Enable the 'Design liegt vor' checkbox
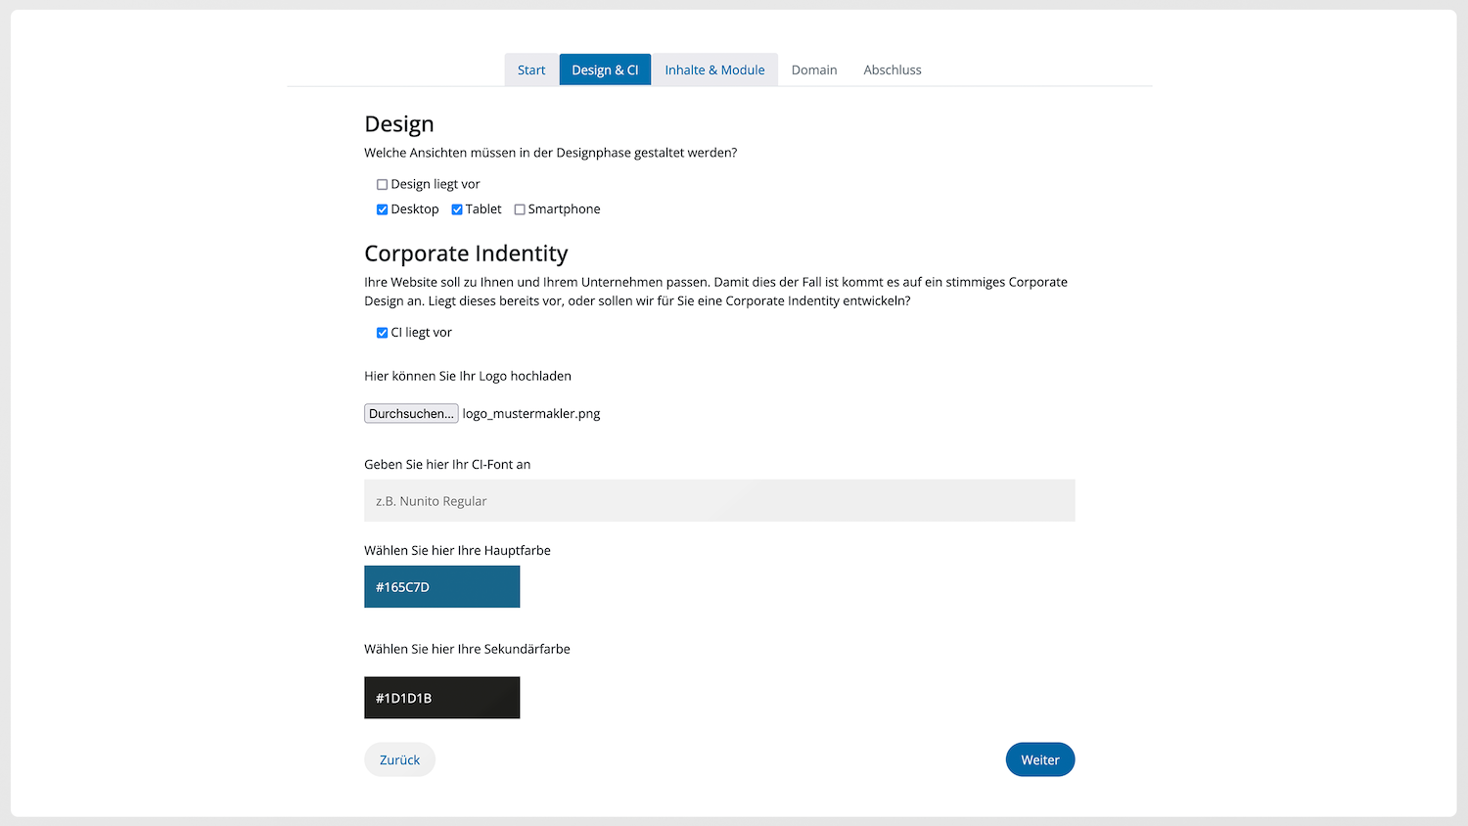The image size is (1468, 826). (x=382, y=184)
